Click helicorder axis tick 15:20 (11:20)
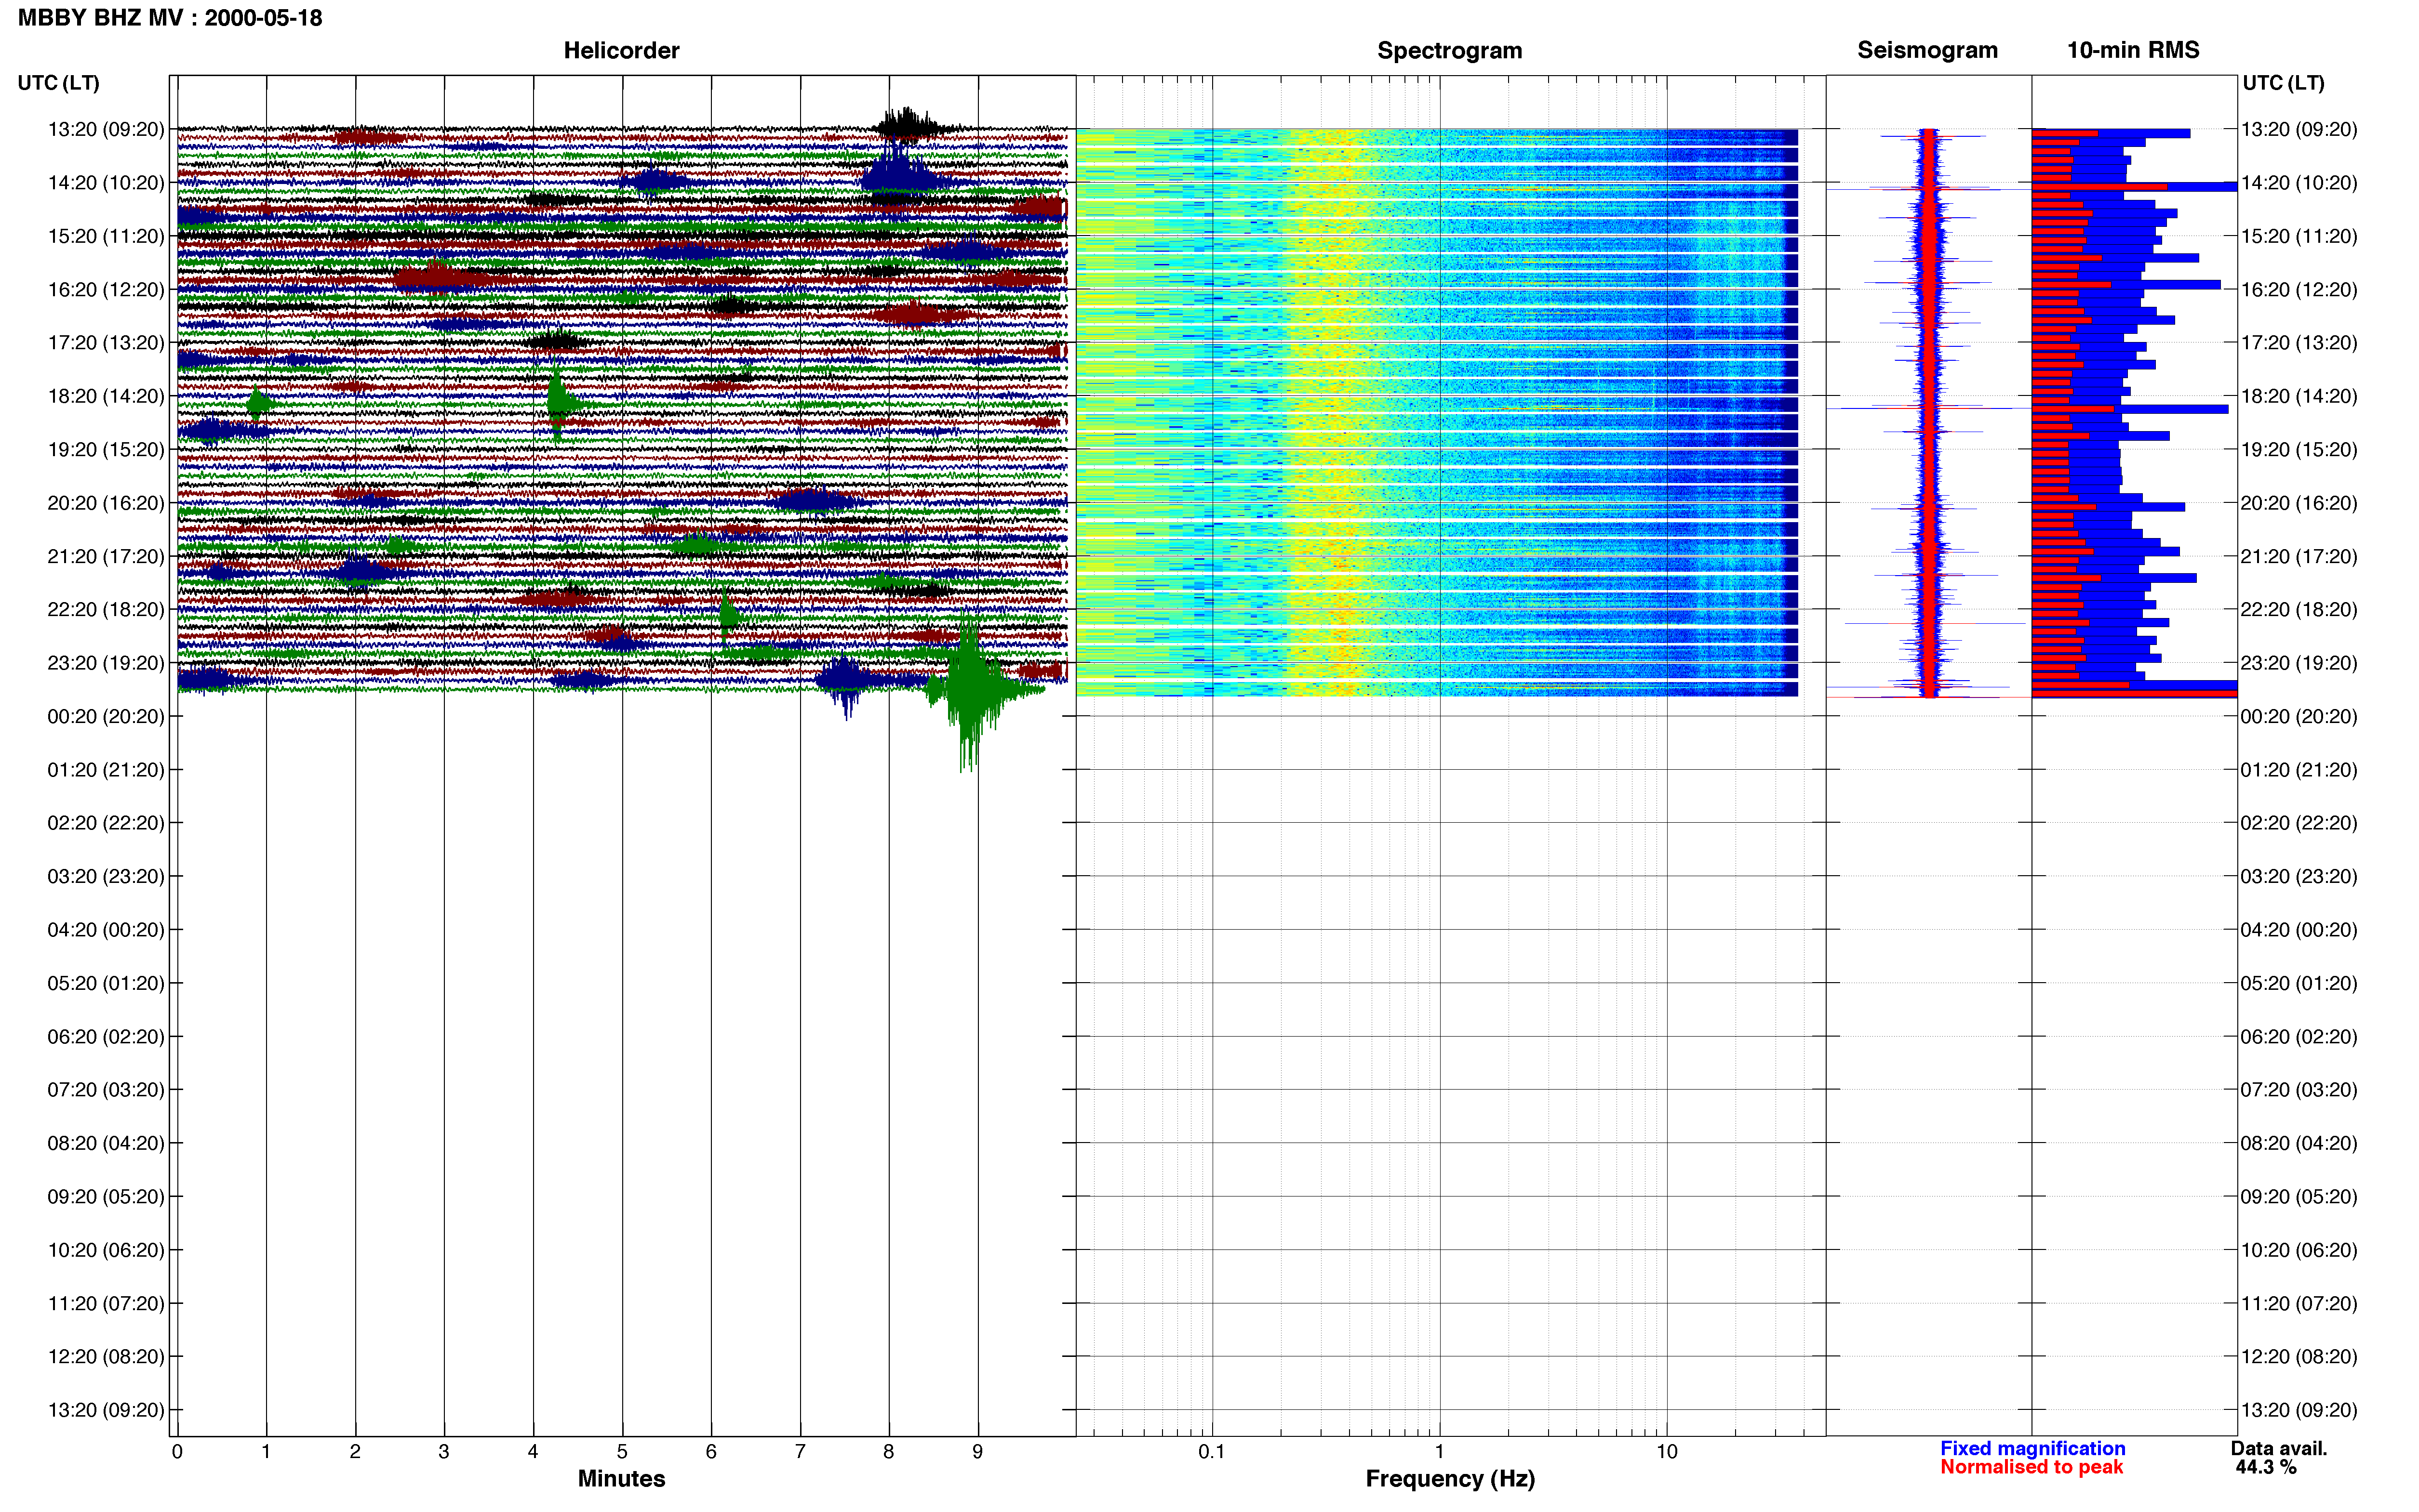Image resolution: width=2419 pixels, height=1512 pixels. (106, 236)
